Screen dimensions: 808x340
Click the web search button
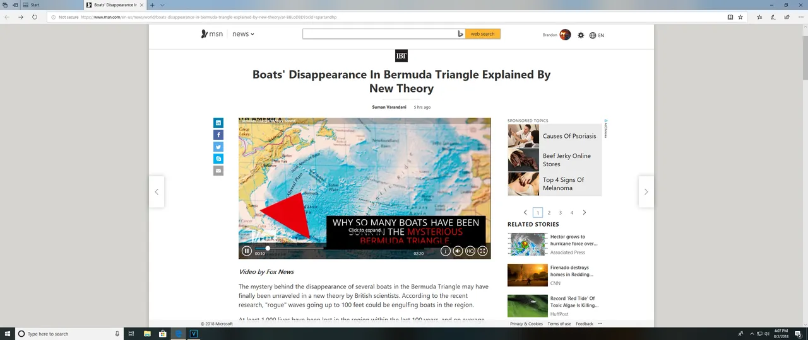tap(483, 34)
